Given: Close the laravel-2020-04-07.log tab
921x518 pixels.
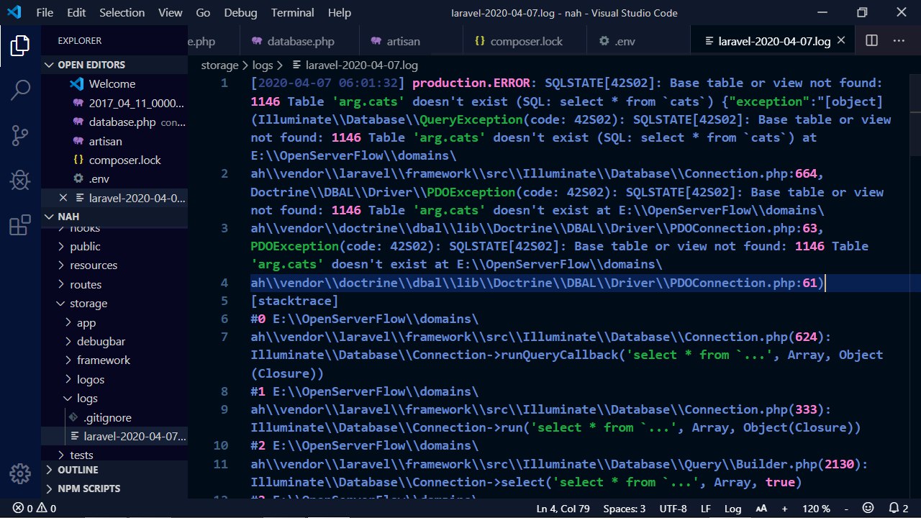Looking at the screenshot, I should click(842, 41).
